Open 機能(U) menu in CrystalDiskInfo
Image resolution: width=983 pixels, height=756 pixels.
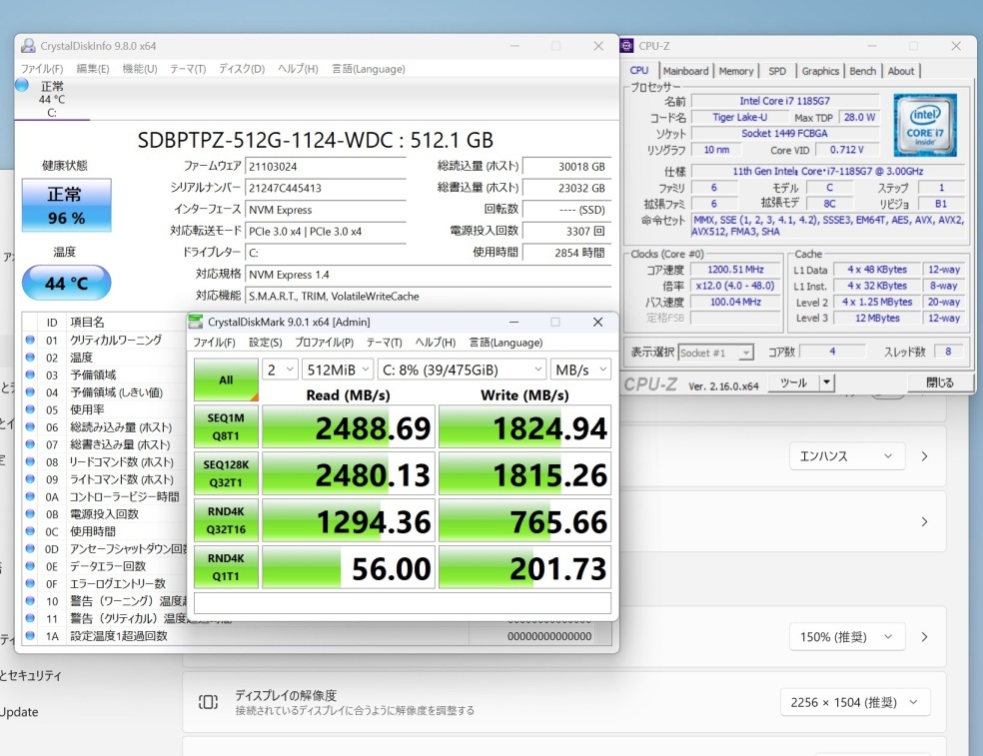(139, 69)
